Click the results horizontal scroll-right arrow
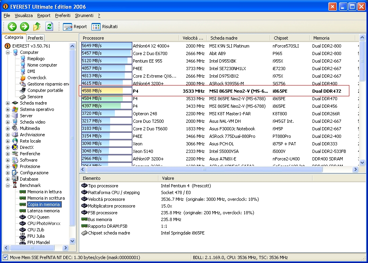Viewport: 368px width, 263px height. 355,170
